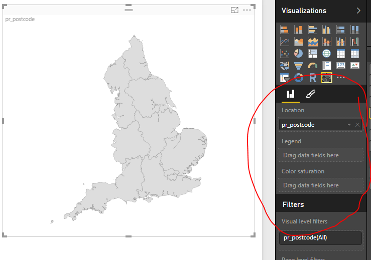The image size is (371, 260).
Task: Click the pr_postcode visual title
Action: 20,19
